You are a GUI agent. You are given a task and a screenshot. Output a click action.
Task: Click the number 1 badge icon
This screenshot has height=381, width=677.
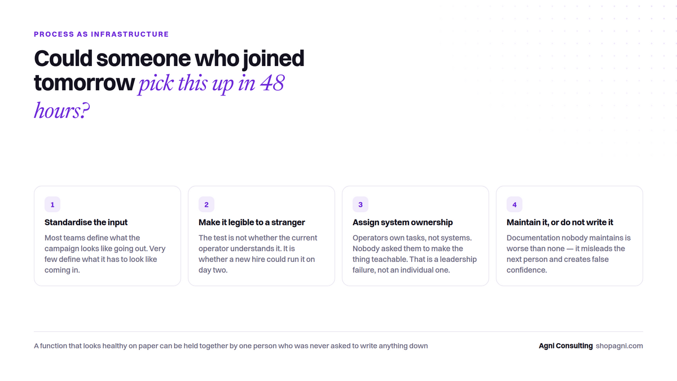[x=52, y=204]
